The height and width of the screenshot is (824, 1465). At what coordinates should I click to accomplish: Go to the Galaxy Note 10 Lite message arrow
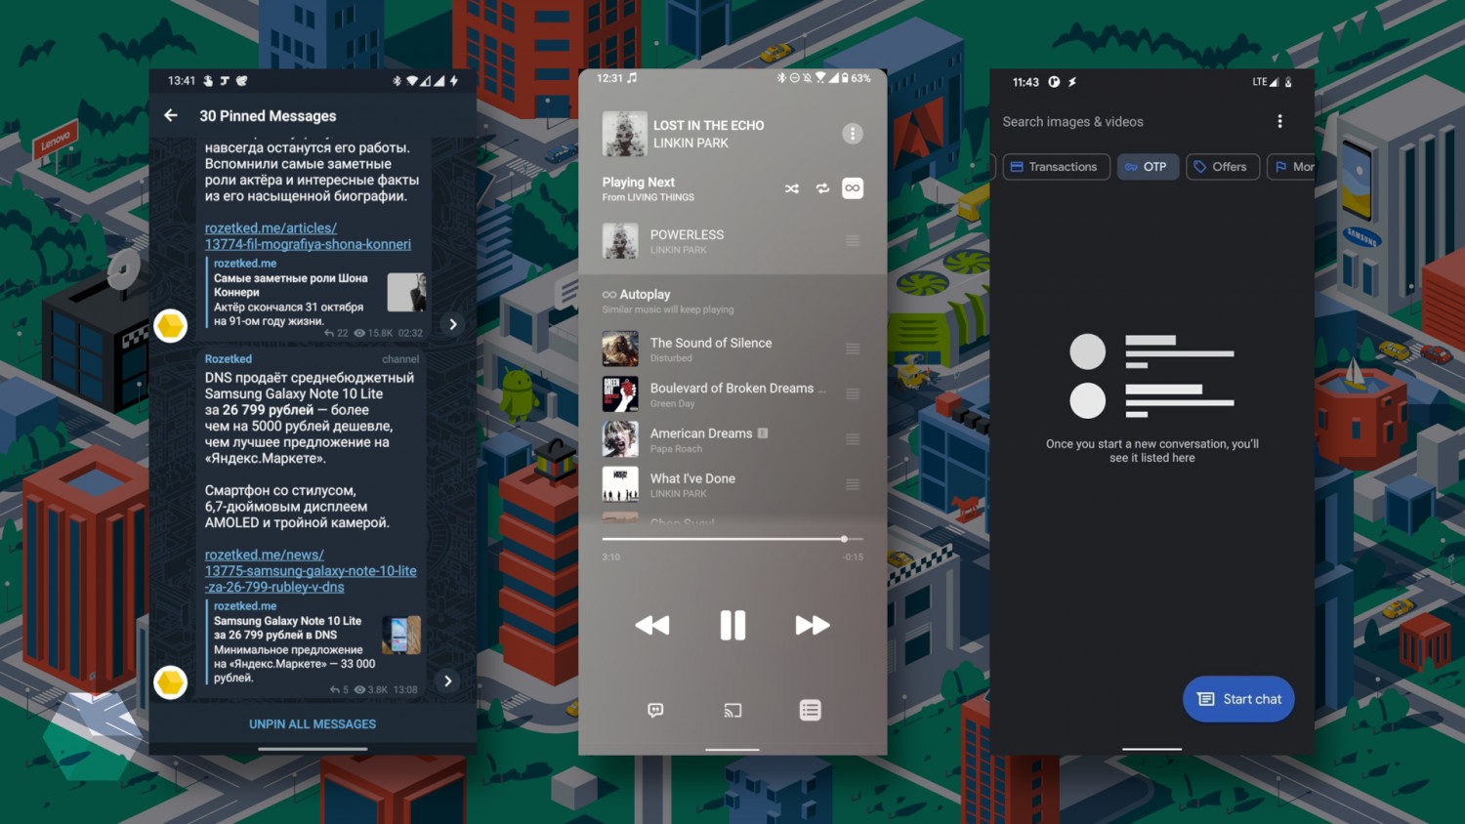pos(448,680)
